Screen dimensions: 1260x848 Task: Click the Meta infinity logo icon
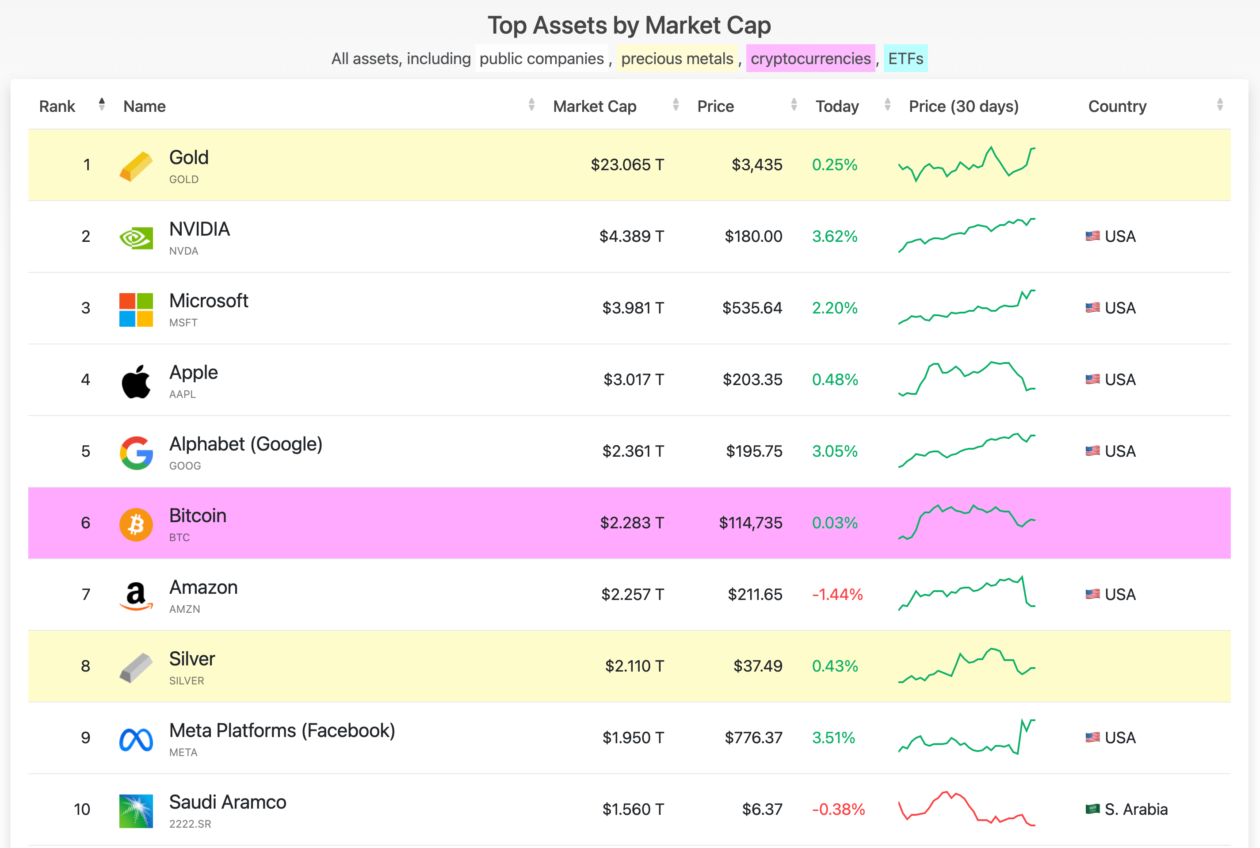[136, 739]
